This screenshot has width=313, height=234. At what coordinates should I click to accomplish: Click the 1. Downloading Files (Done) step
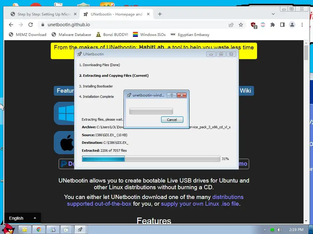pyautogui.click(x=99, y=65)
